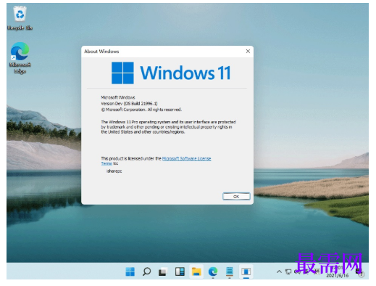This screenshot has width=376, height=286.
Task: Select the About Windows taskbar app icon
Action: point(246,271)
